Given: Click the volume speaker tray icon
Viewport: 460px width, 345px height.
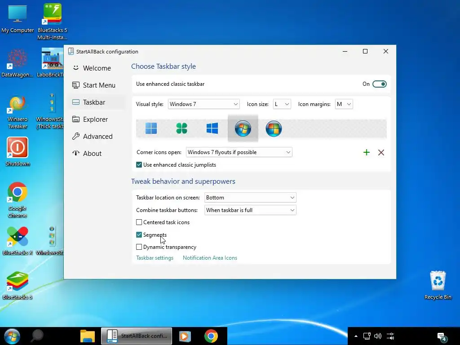Looking at the screenshot, I should tap(377, 336).
